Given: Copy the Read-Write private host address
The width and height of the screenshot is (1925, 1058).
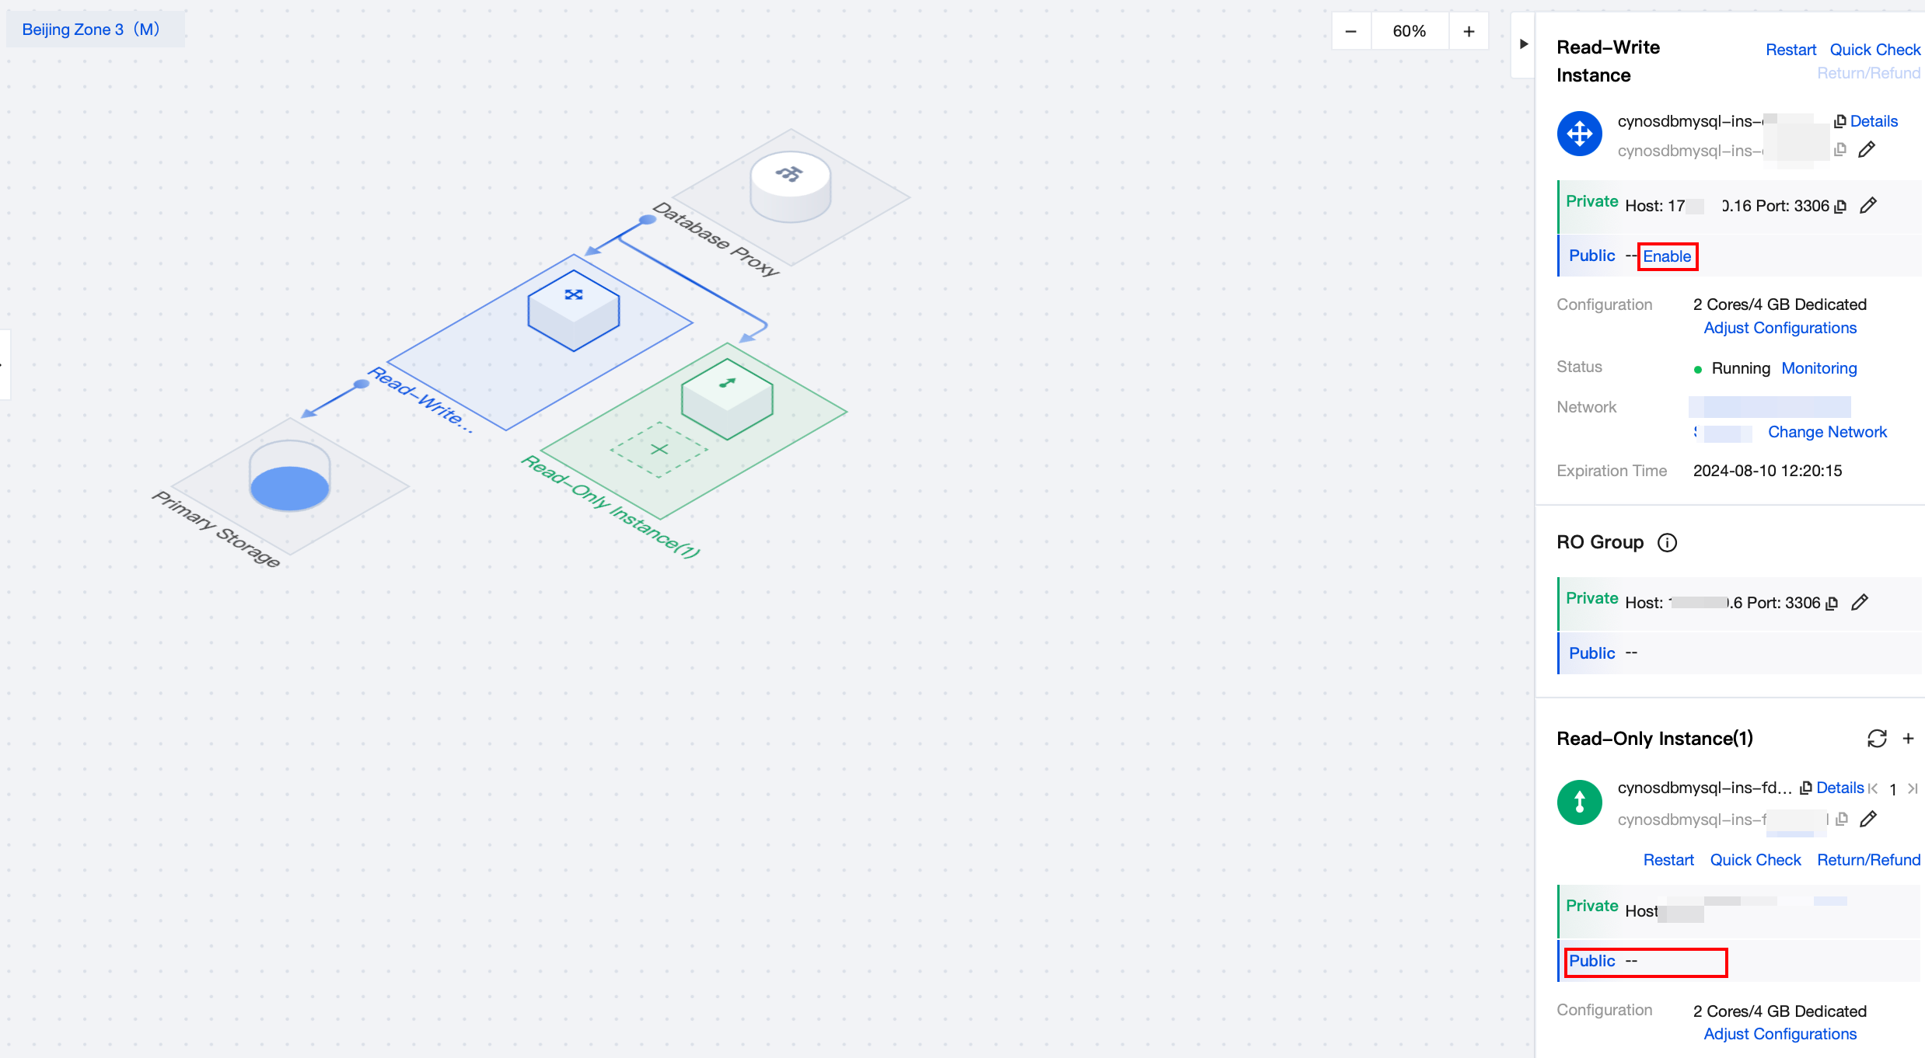Looking at the screenshot, I should 1840,207.
